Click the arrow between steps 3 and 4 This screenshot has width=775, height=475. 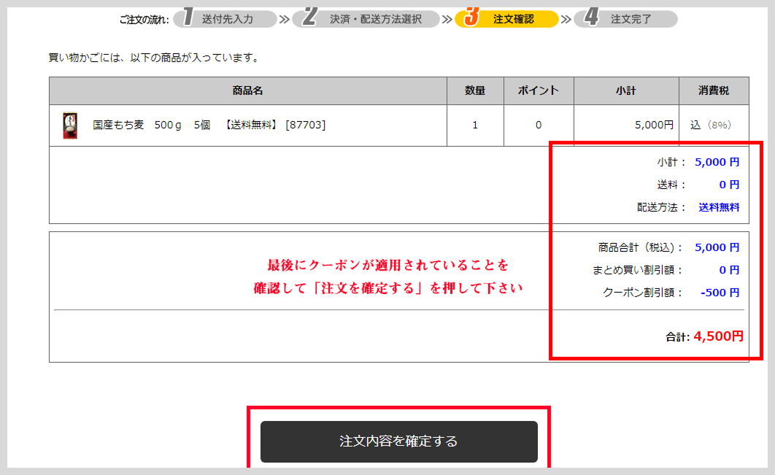pyautogui.click(x=566, y=19)
